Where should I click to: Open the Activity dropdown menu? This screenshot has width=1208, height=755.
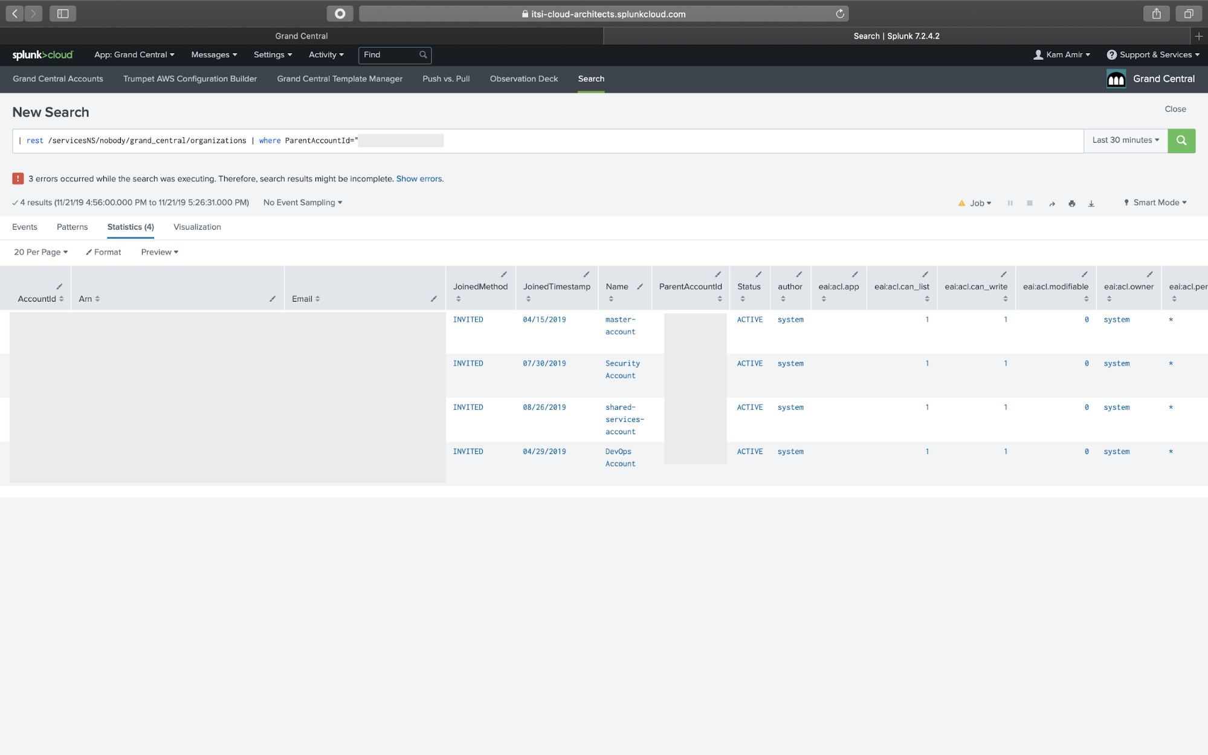click(x=326, y=54)
